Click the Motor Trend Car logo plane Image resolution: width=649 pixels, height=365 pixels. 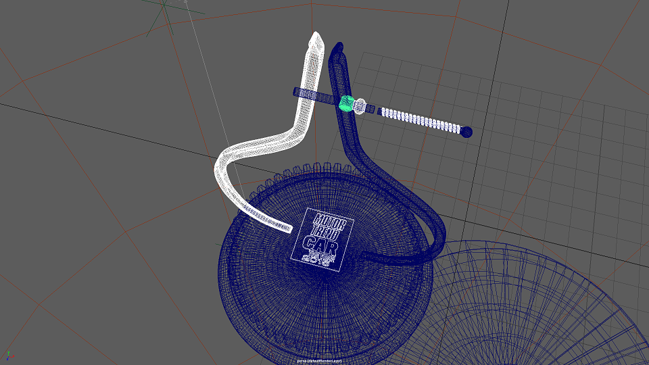point(322,240)
